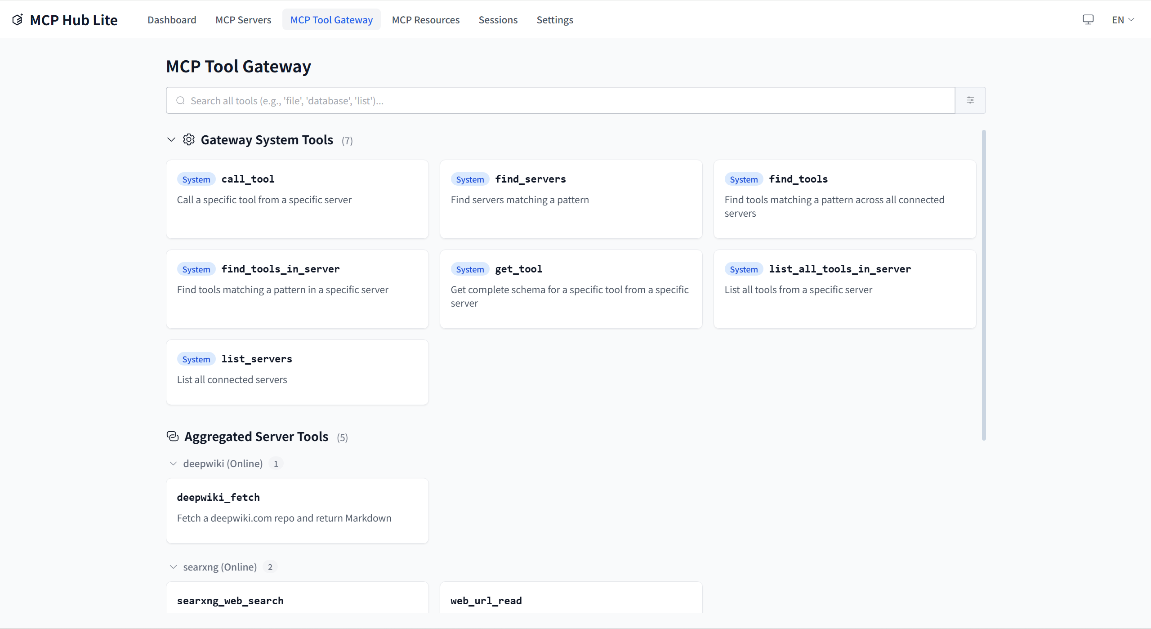Collapse the deepwiki (Online) server group
Viewport: 1151px width, 629px height.
point(173,463)
